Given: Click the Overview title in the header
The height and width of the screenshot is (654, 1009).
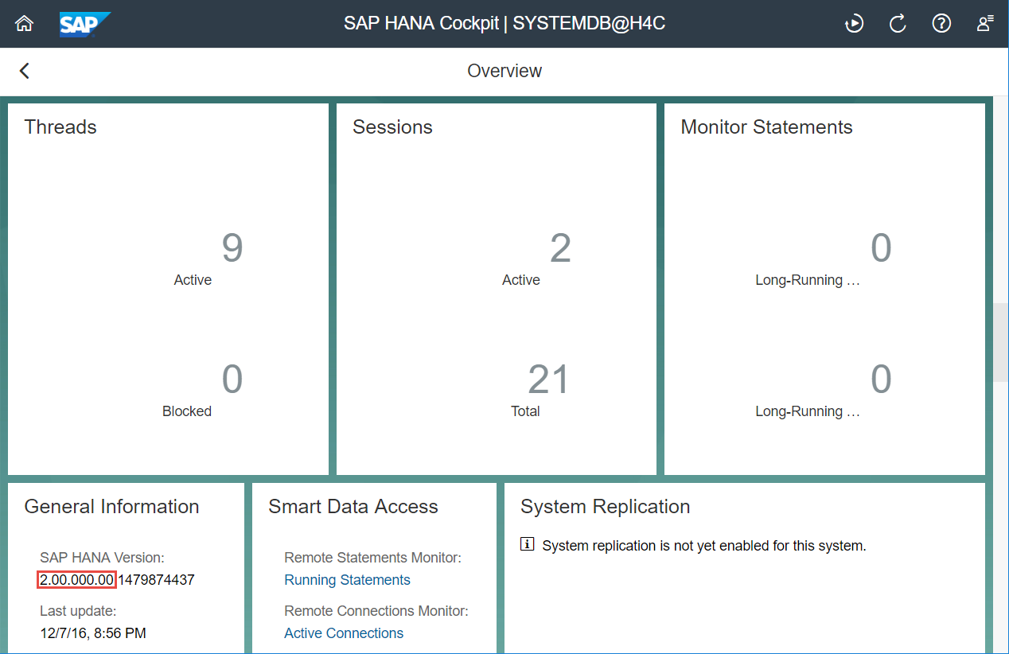Looking at the screenshot, I should point(505,71).
